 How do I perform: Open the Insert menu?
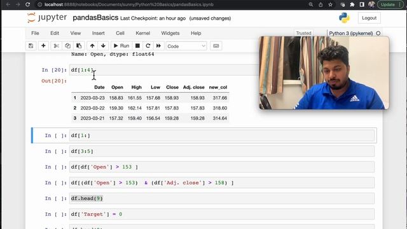(98, 33)
